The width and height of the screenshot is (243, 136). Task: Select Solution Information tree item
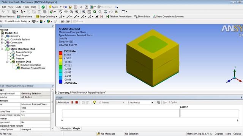31,65
